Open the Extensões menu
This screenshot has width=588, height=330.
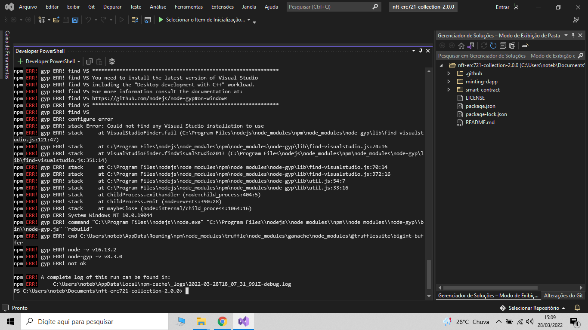click(223, 7)
